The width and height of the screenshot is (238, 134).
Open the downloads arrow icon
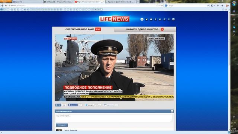(x=218, y=6)
